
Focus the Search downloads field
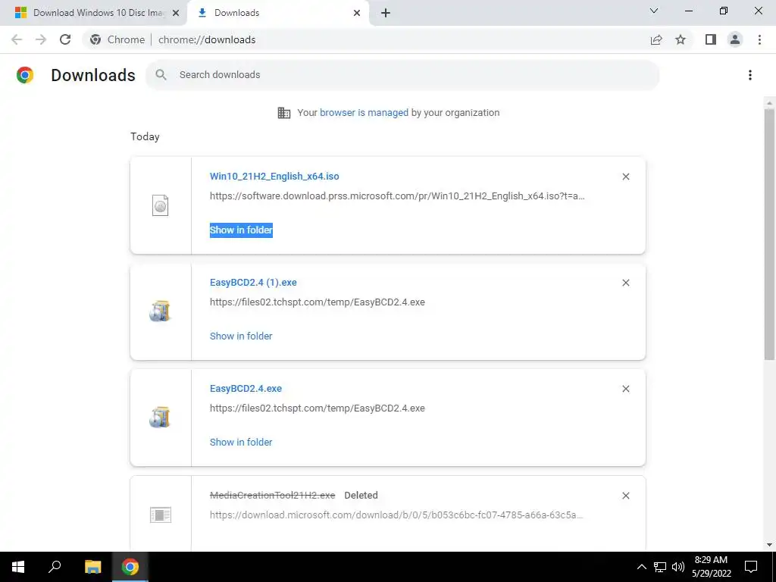402,75
